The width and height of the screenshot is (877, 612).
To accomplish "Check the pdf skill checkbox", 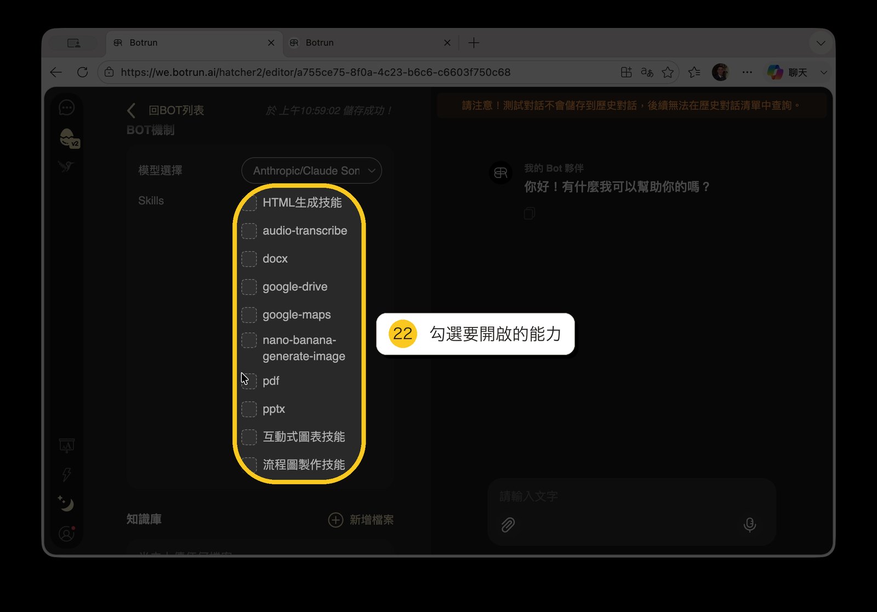I will click(249, 381).
